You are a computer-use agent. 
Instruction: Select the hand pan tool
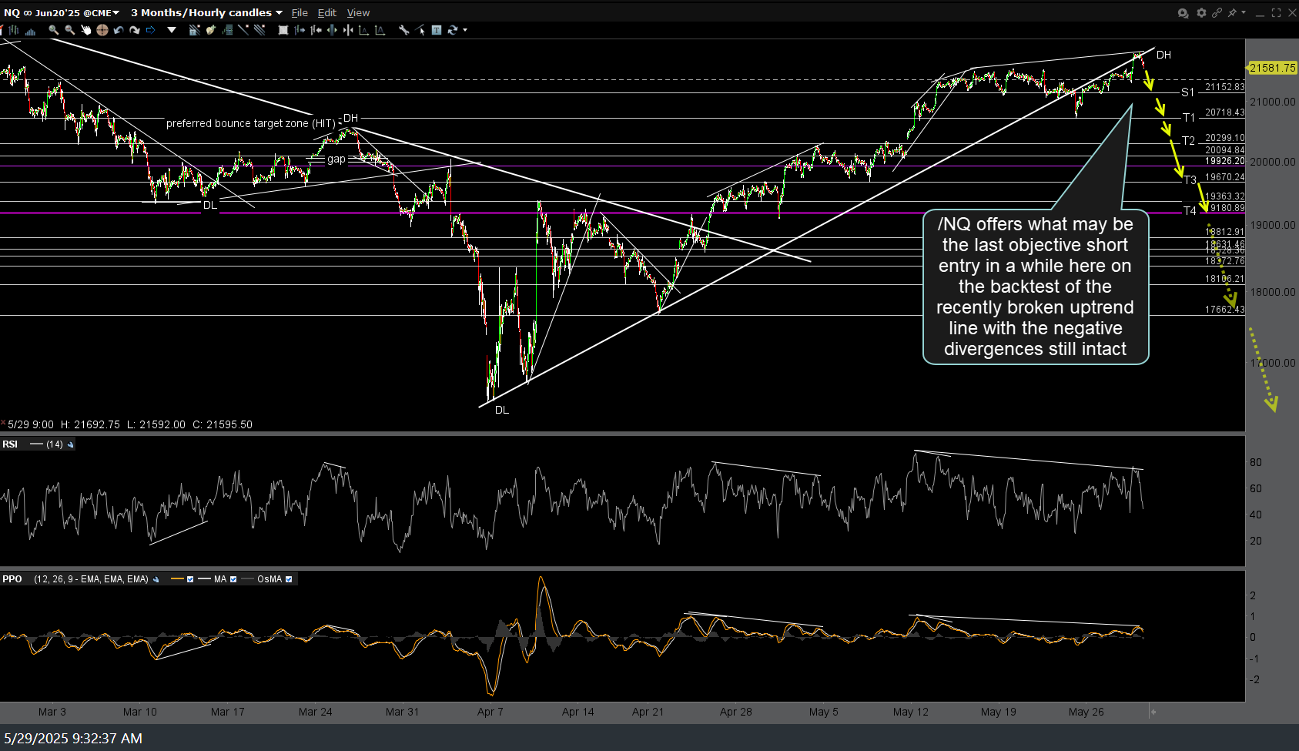point(85,30)
